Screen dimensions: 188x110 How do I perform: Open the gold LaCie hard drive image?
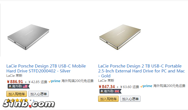pyautogui.click(x=120, y=37)
